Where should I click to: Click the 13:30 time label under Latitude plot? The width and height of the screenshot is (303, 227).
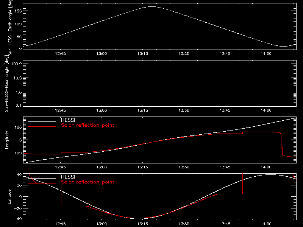184,224
